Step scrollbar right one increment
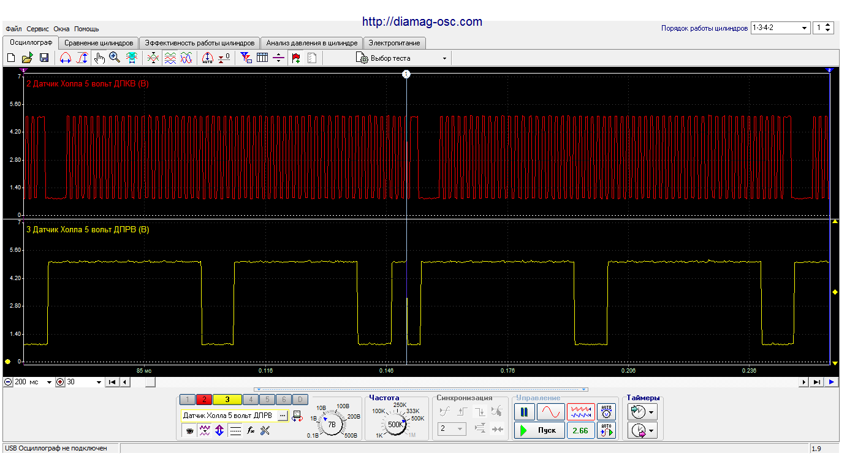This screenshot has height=456, width=847. (x=804, y=382)
